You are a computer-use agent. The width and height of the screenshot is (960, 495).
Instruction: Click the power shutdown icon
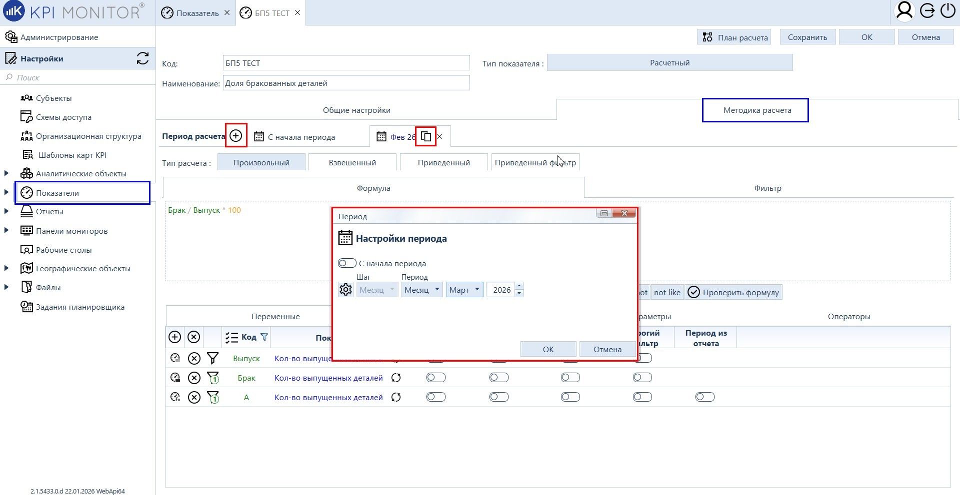(948, 11)
